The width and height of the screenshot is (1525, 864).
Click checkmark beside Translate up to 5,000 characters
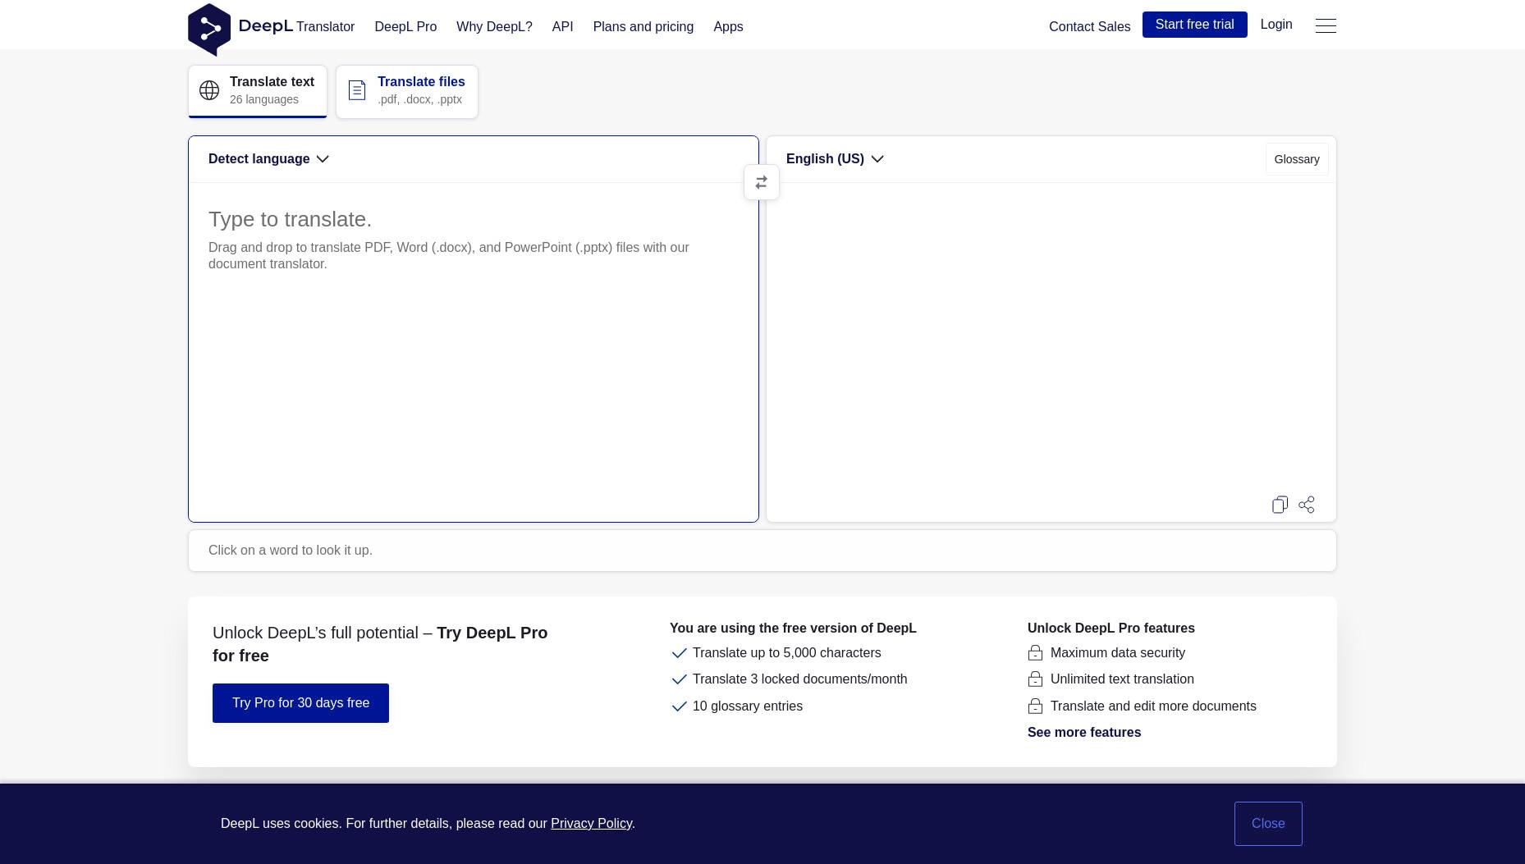point(679,653)
